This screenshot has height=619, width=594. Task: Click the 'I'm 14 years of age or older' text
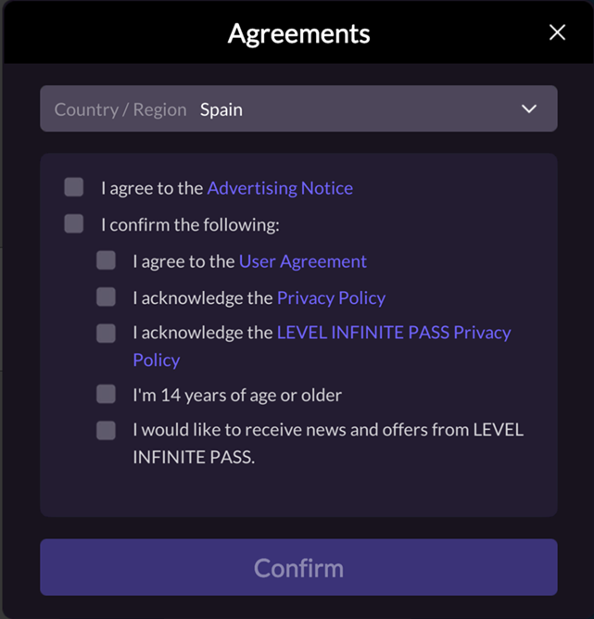pyautogui.click(x=237, y=395)
